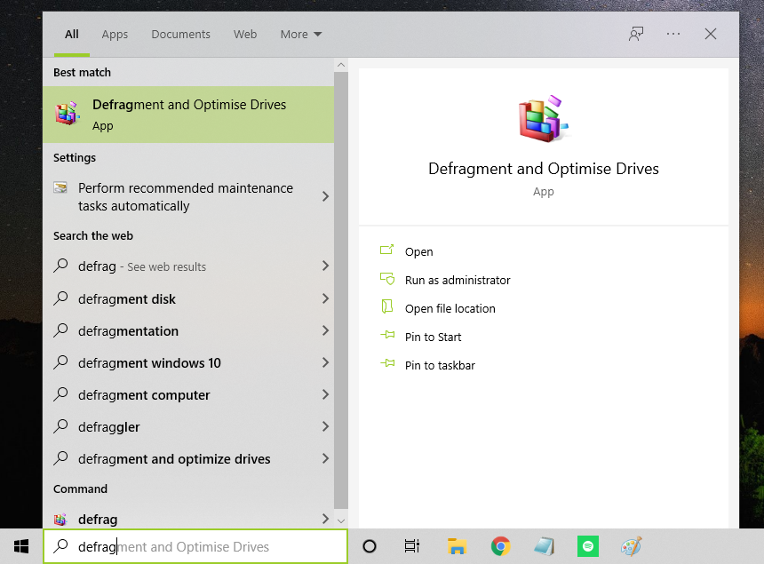The height and width of the screenshot is (564, 764).
Task: Click the Open icon in actions list
Action: [x=386, y=250]
